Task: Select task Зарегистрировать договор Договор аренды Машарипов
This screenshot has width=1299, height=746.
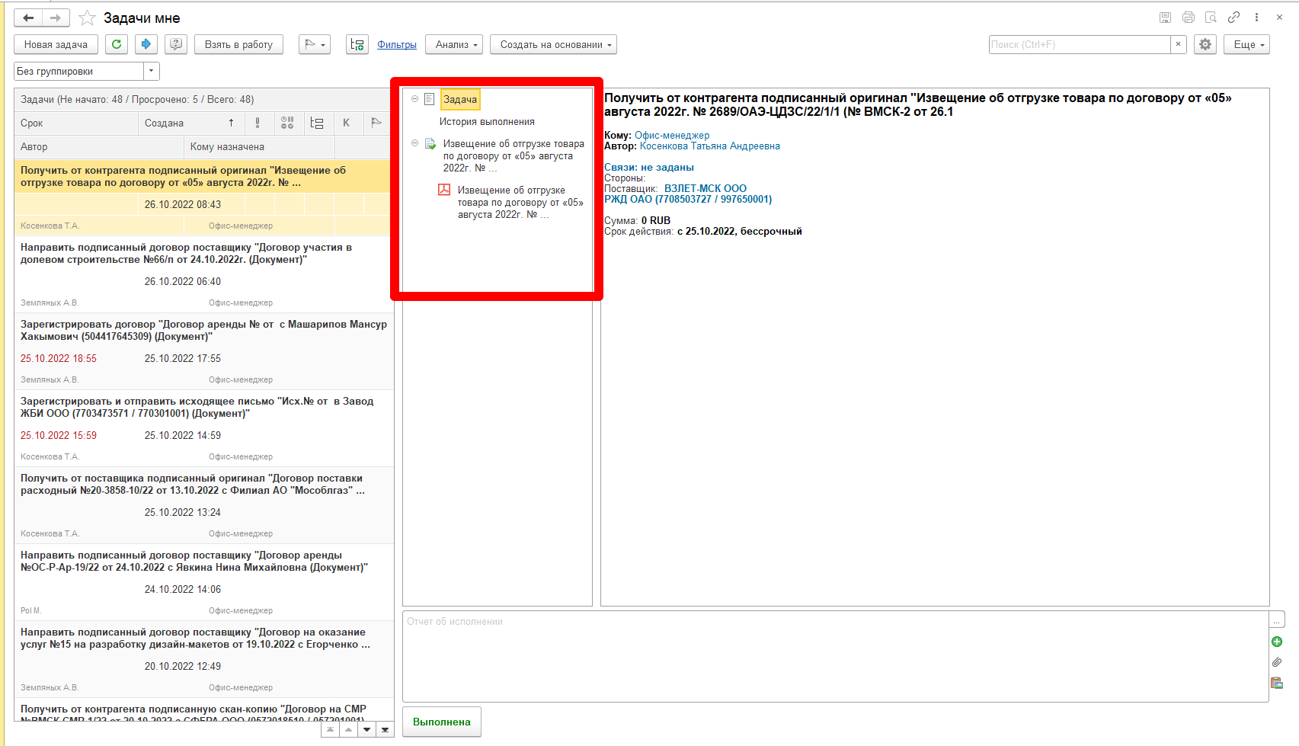Action: click(204, 351)
